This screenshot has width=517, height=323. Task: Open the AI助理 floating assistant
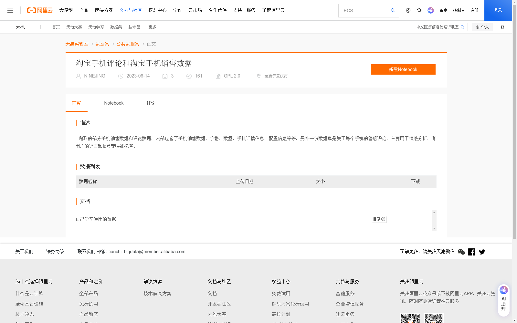pos(504,300)
